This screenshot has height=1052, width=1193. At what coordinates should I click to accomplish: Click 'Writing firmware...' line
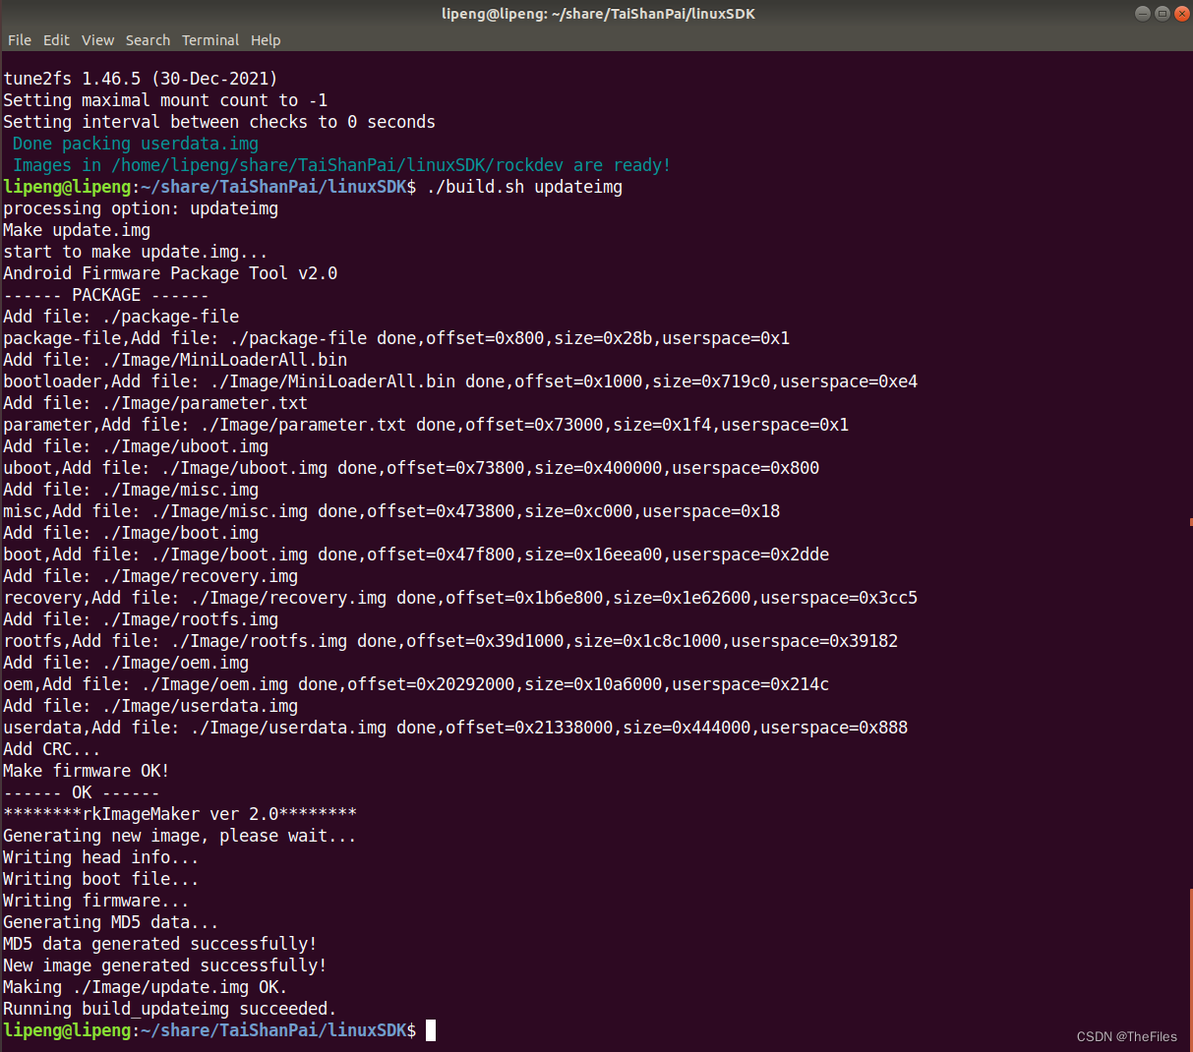coord(96,901)
